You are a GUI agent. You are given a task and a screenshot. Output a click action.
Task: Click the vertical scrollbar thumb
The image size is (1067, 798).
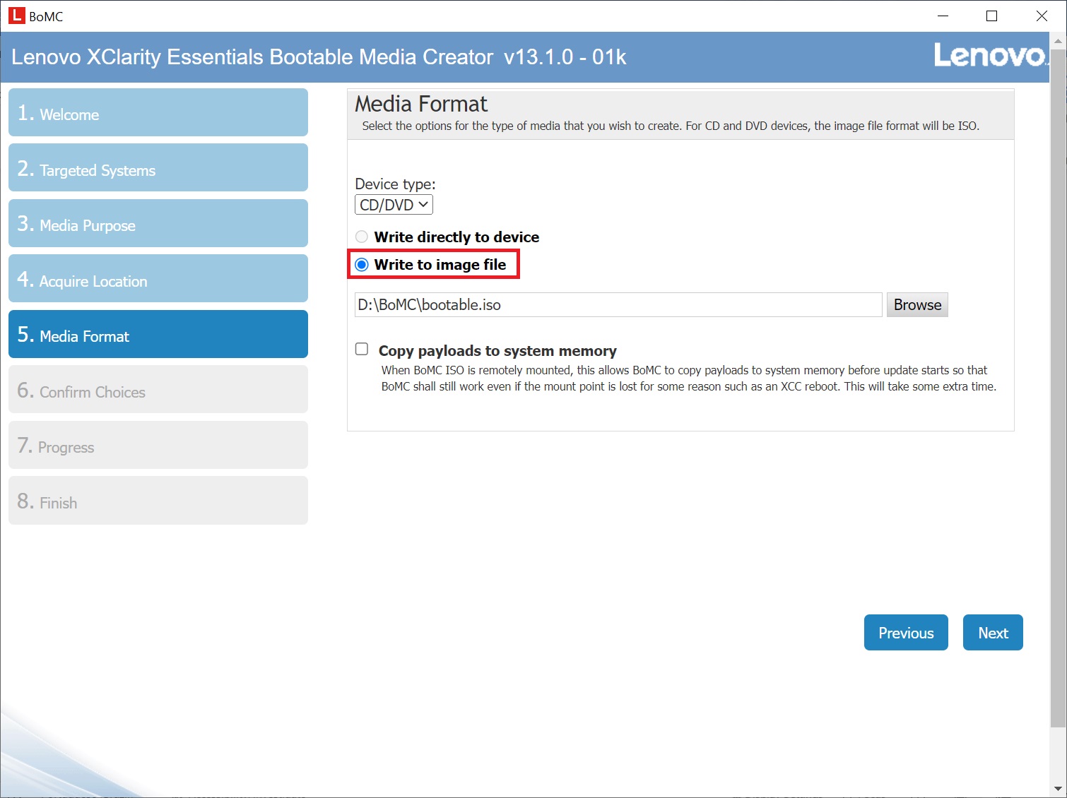1058,388
